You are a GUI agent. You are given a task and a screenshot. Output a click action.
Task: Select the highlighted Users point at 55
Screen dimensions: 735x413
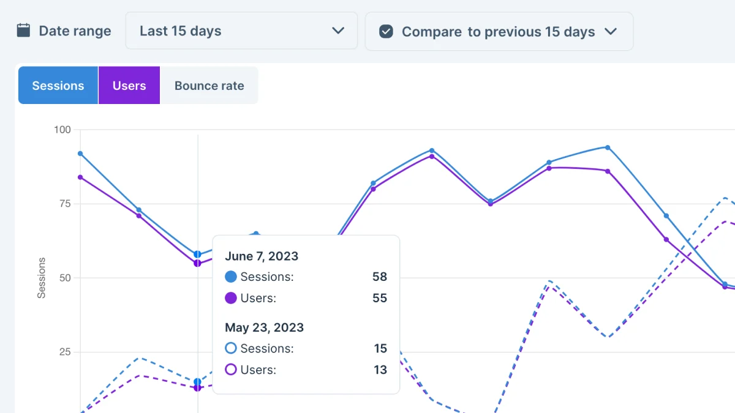197,263
